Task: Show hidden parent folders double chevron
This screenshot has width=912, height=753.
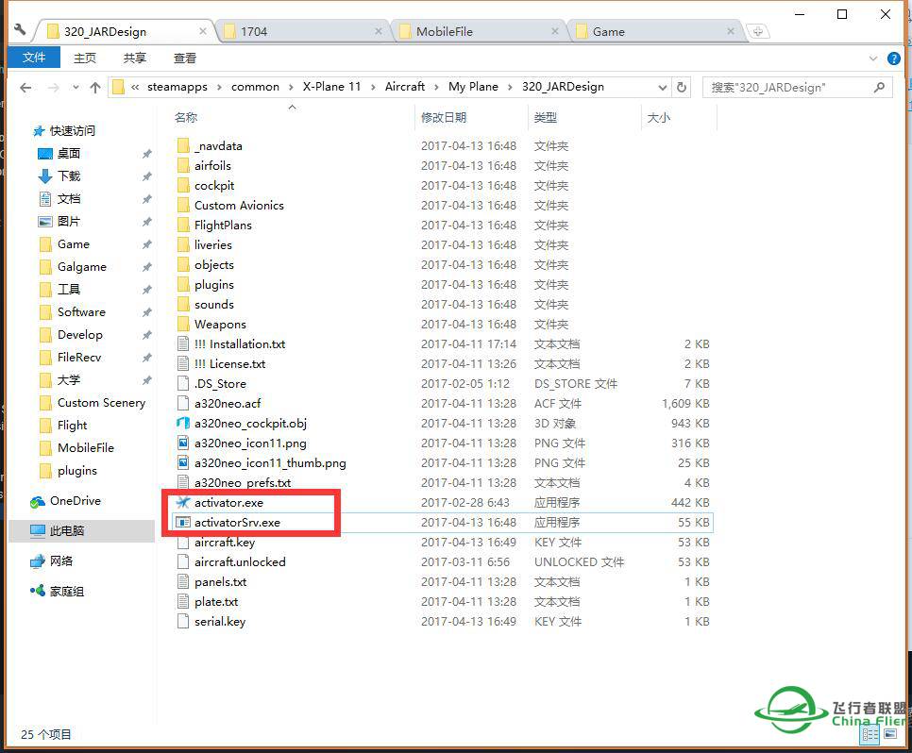Action: coord(135,87)
